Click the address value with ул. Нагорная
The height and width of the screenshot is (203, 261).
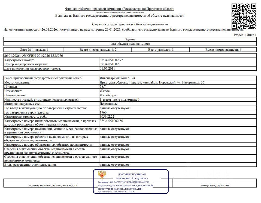coord(152,82)
